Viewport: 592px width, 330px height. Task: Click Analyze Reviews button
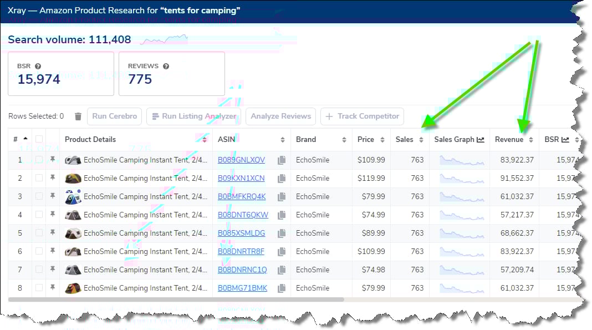pyautogui.click(x=281, y=116)
